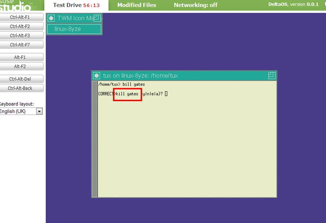The height and width of the screenshot is (223, 326).
Task: Click the terminal's left scrollbar
Action: point(95,138)
